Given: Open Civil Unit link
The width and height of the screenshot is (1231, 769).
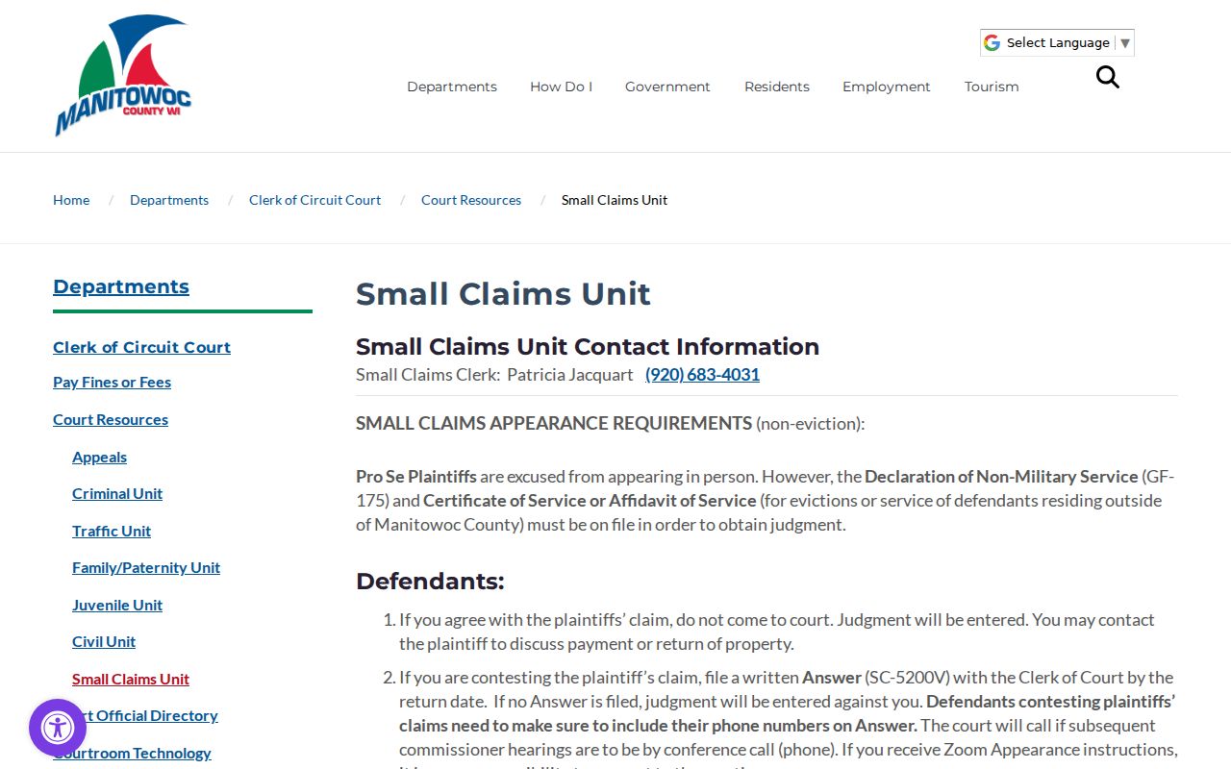Looking at the screenshot, I should coord(104,642).
